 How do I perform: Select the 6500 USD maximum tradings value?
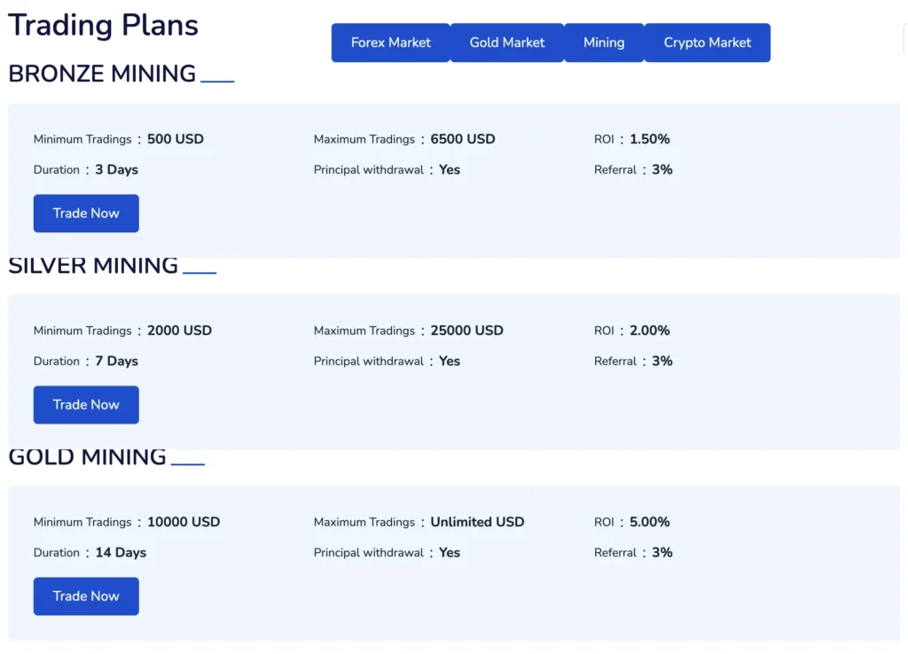click(463, 139)
